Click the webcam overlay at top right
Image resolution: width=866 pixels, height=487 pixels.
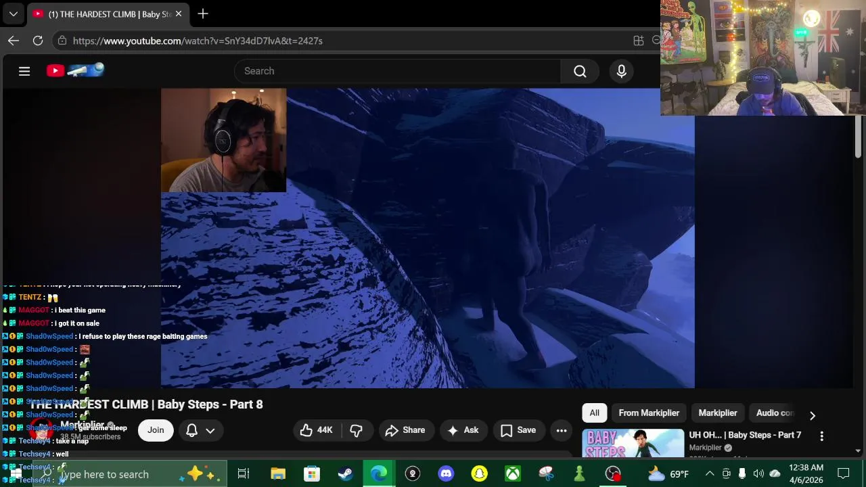click(763, 57)
